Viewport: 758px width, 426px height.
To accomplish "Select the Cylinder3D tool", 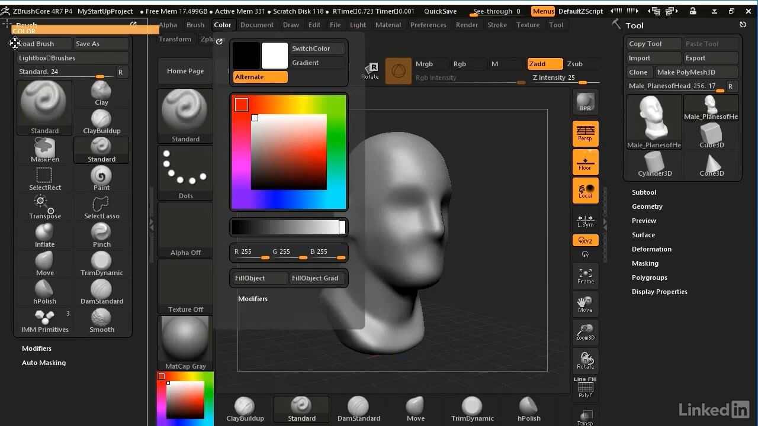I will pos(654,163).
